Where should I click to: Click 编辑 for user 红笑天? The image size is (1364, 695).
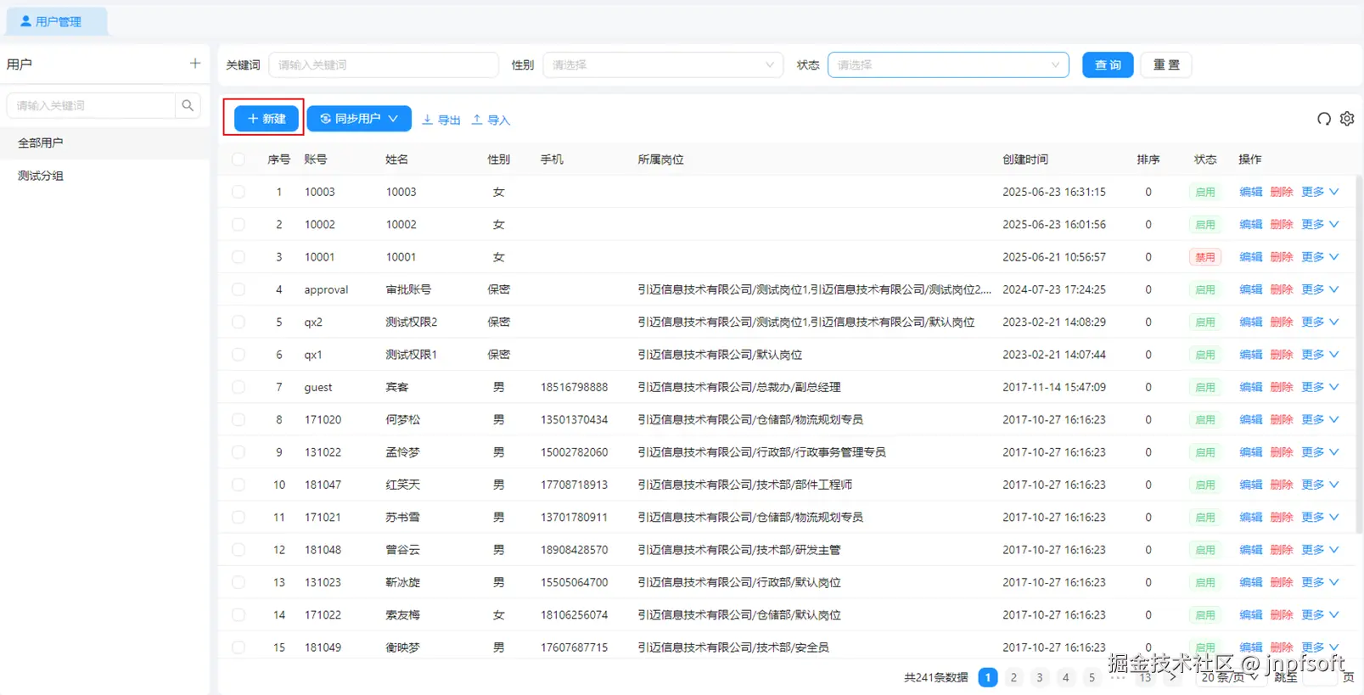coord(1250,485)
